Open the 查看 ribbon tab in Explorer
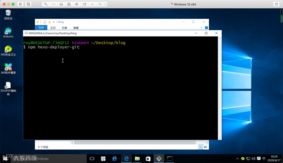Image resolution: width=283 pixels, height=163 pixels. (76, 28)
